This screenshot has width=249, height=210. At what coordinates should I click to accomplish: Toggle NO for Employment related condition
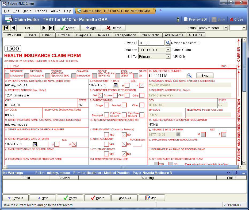tap(124, 135)
